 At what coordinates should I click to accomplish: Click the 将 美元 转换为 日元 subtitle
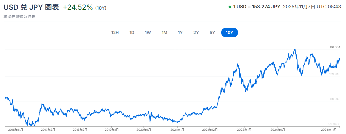19,17
